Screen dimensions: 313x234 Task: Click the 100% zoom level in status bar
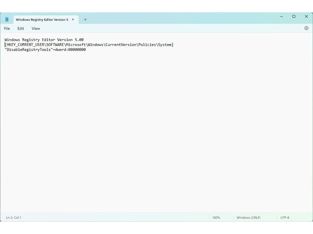point(216,218)
